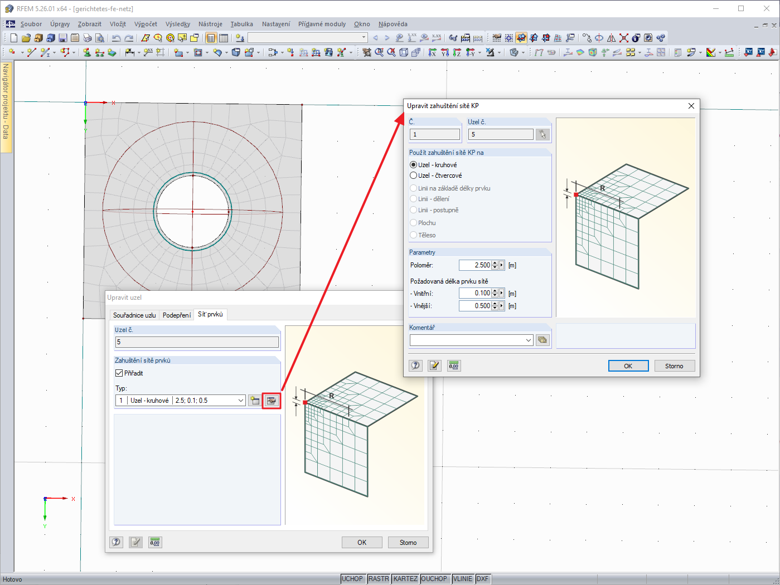The image size is (780, 585).
Task: Click the create new mesh refinement icon
Action: (x=255, y=401)
